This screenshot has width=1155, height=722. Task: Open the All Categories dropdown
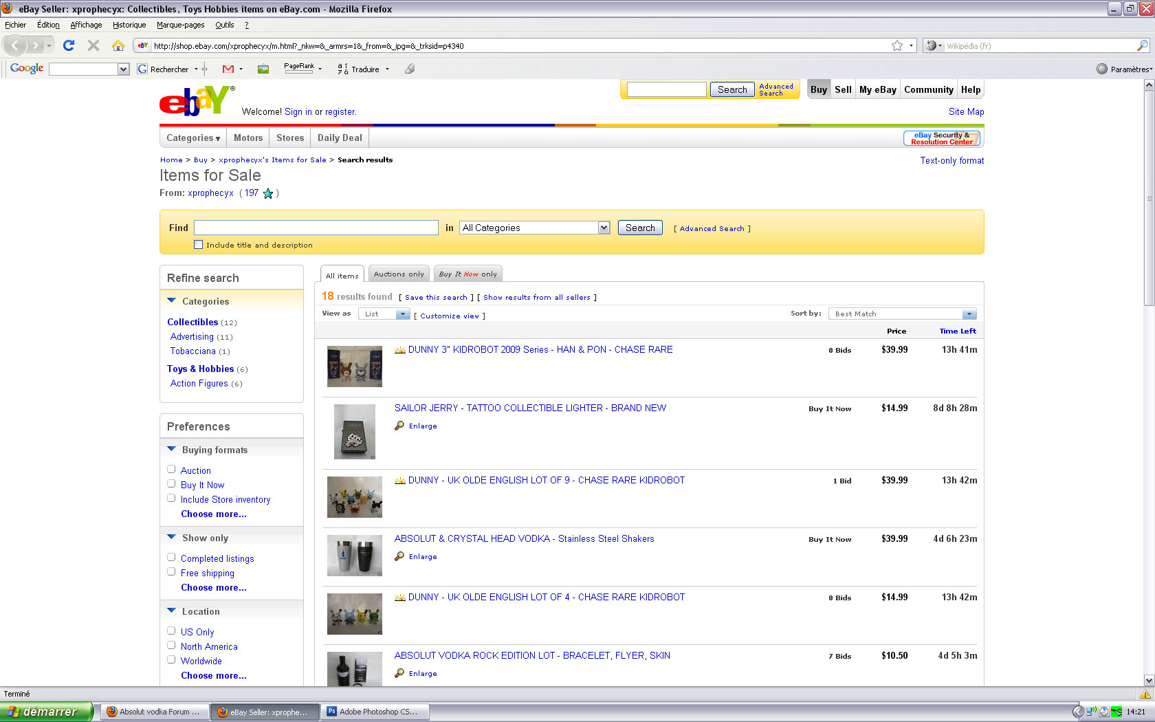point(535,228)
